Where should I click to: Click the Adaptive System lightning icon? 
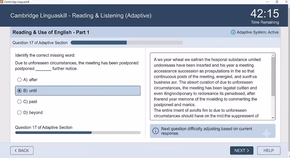233,32
